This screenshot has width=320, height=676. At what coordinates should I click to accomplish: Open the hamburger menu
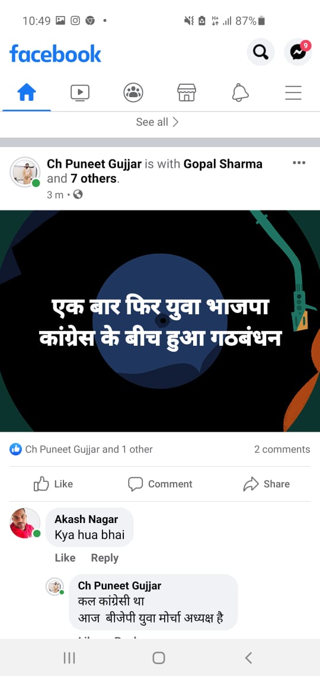pyautogui.click(x=293, y=93)
